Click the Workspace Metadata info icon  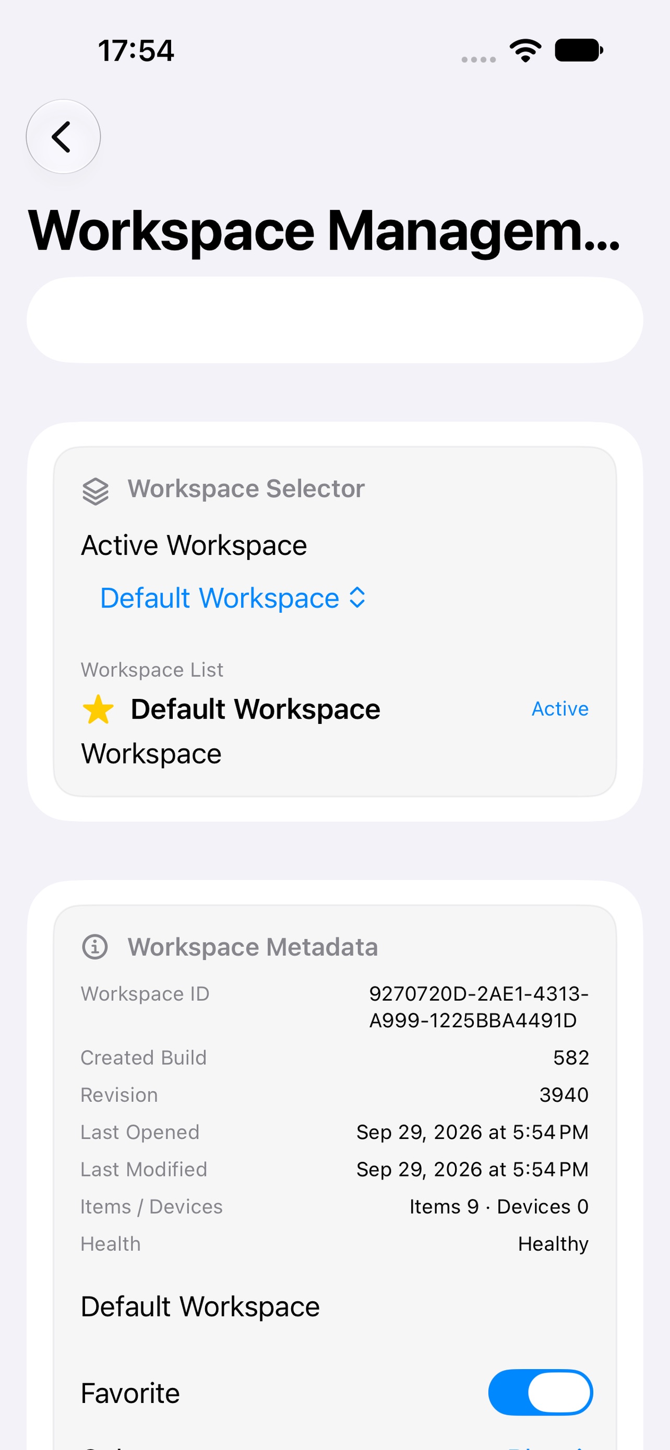pyautogui.click(x=95, y=947)
